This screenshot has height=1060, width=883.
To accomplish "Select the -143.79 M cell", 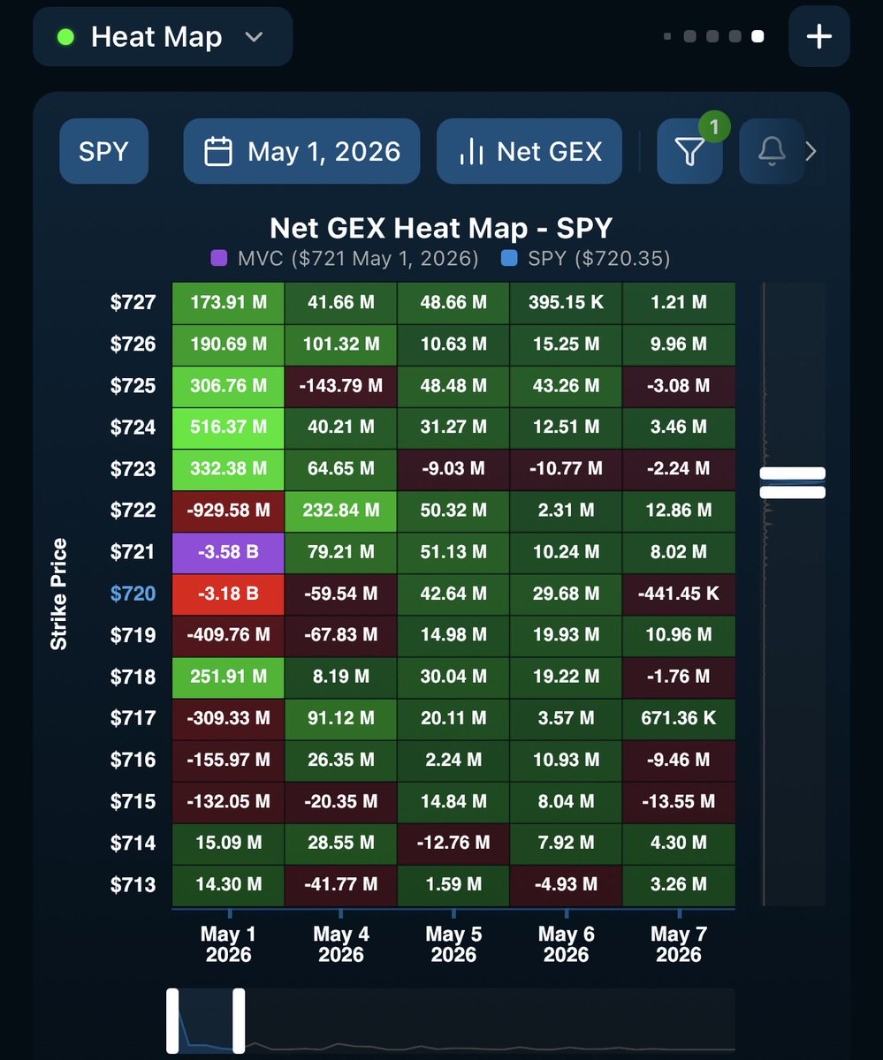I will [x=341, y=386].
